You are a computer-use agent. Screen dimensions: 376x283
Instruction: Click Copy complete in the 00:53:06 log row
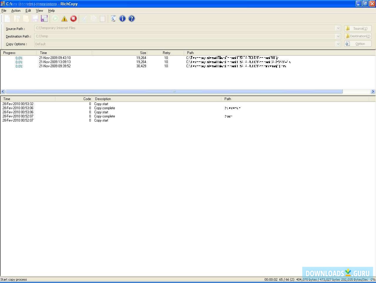105,108
